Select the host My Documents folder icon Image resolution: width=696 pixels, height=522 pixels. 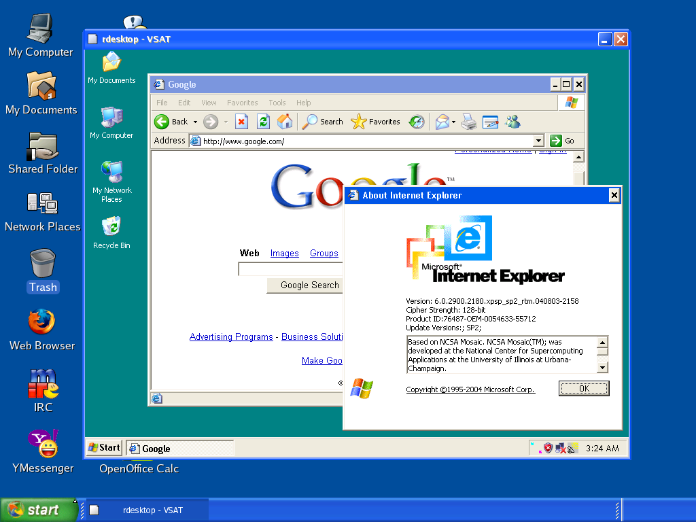[x=41, y=93]
